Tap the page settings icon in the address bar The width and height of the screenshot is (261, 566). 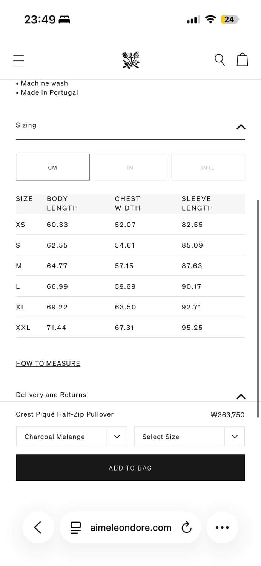click(x=76, y=528)
